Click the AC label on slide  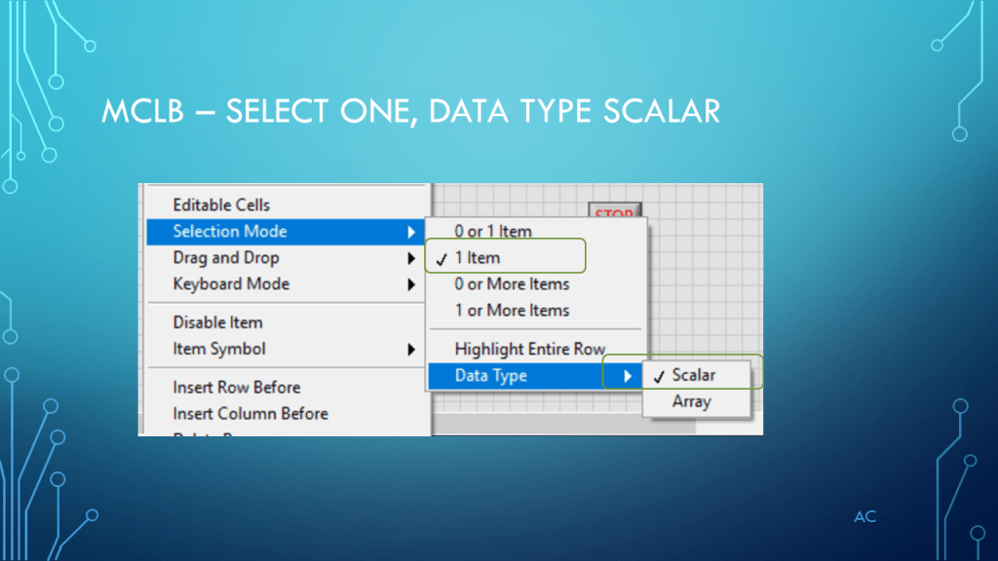click(864, 516)
